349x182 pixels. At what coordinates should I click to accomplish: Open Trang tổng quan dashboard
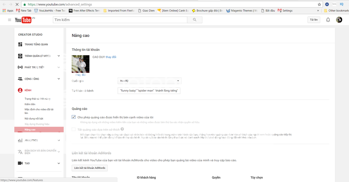tap(36, 45)
